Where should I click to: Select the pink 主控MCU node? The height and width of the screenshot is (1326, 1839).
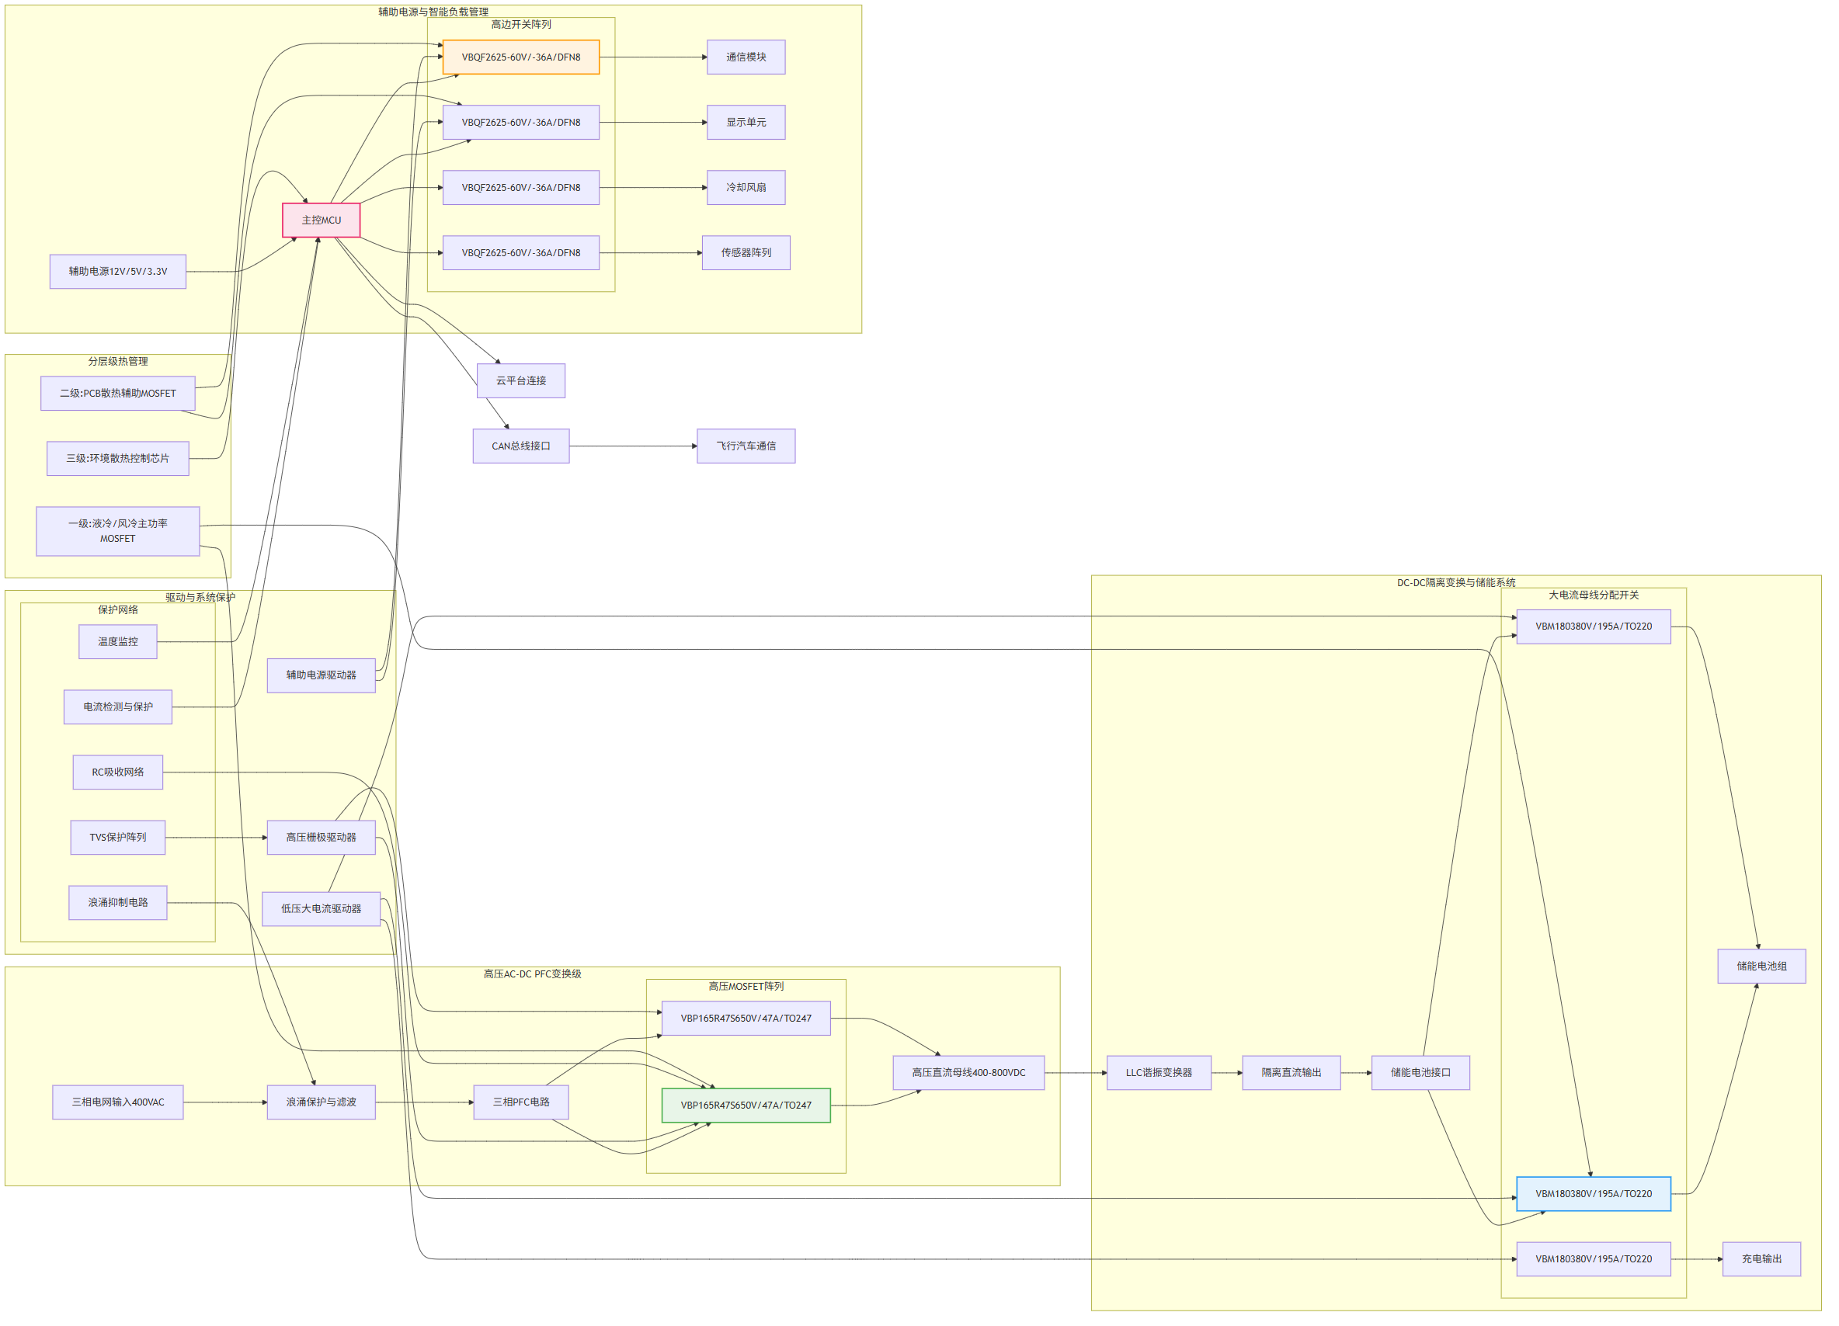tap(321, 220)
